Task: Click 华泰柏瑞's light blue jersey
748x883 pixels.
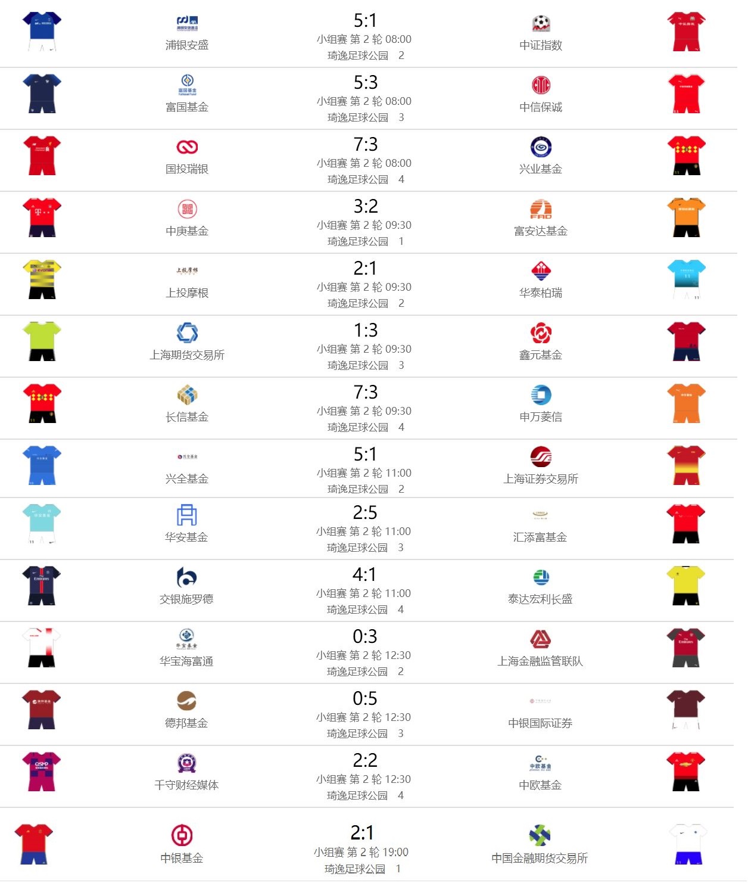Action: (687, 279)
